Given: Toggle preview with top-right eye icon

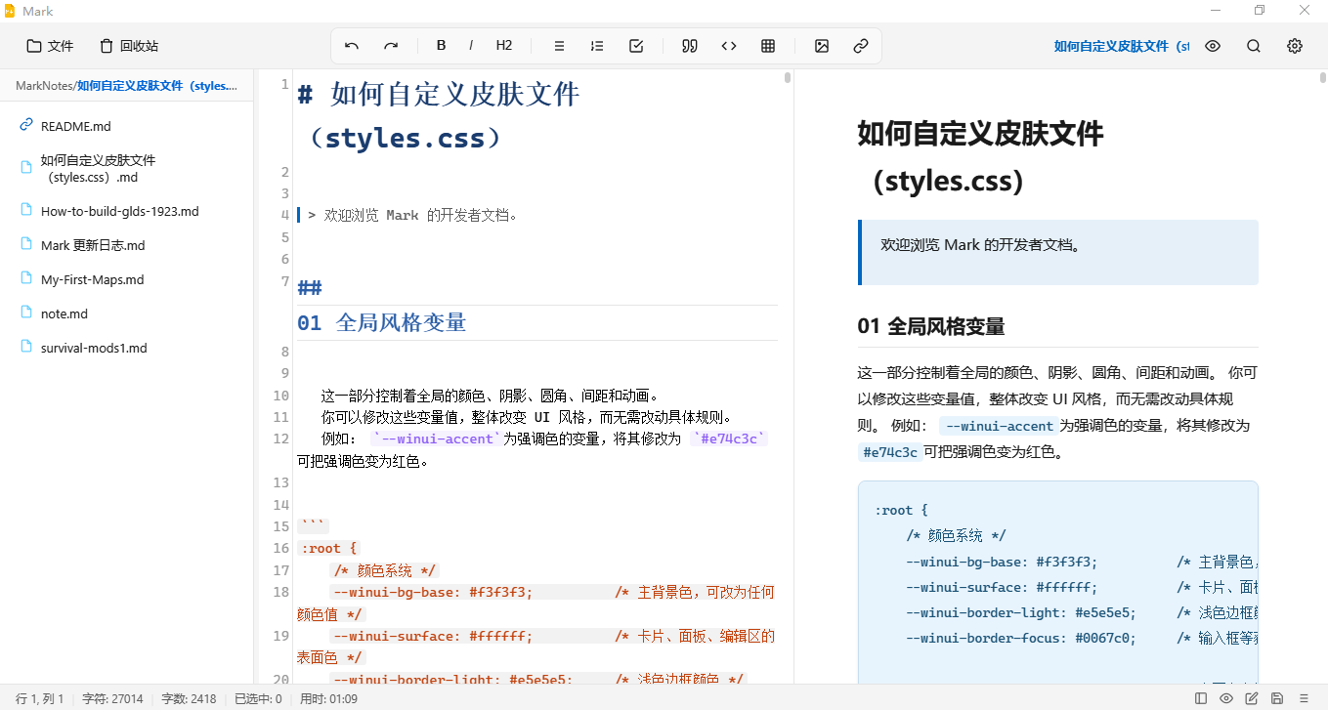Looking at the screenshot, I should 1213,46.
